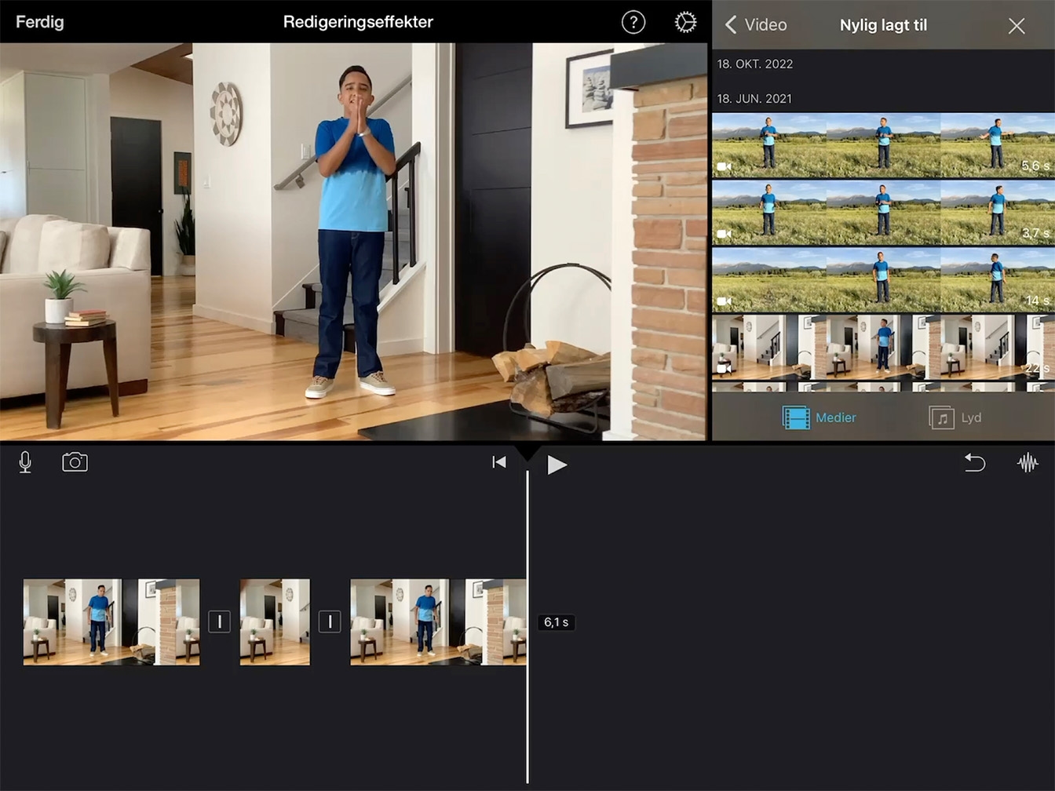Open transition between first and second clip
The height and width of the screenshot is (791, 1055).
(x=219, y=622)
